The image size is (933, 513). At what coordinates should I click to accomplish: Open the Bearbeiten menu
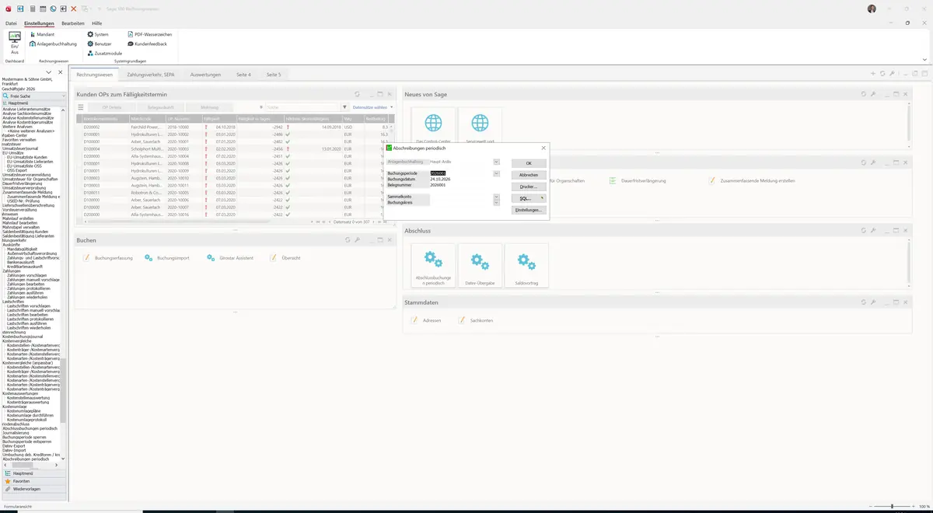pos(73,23)
